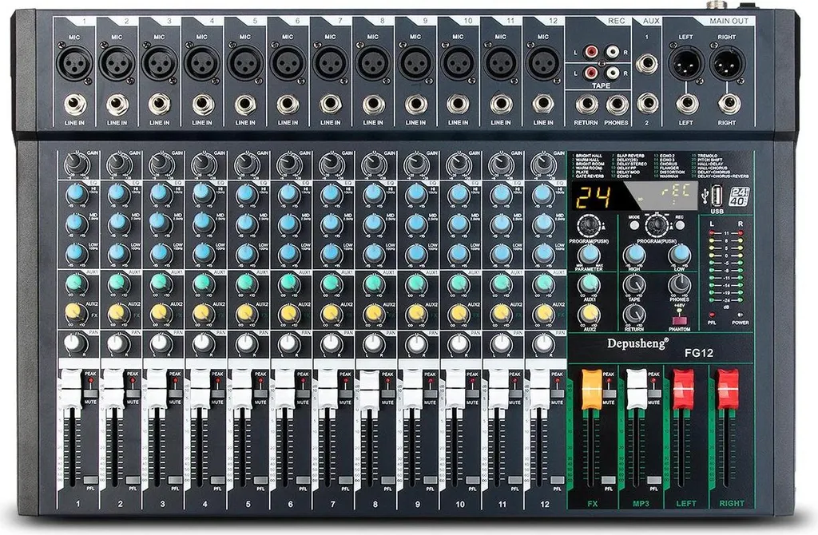The width and height of the screenshot is (818, 535).
Task: Select the FG12 model label
Action: 698,353
